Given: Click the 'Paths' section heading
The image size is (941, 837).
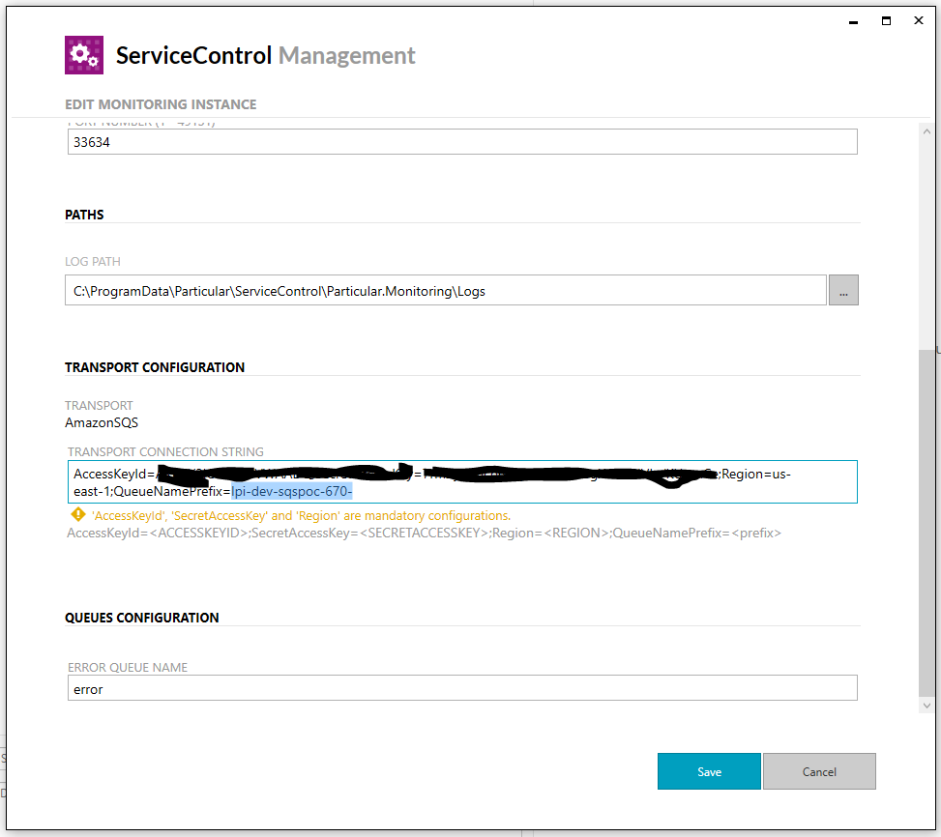Looking at the screenshot, I should [x=84, y=215].
